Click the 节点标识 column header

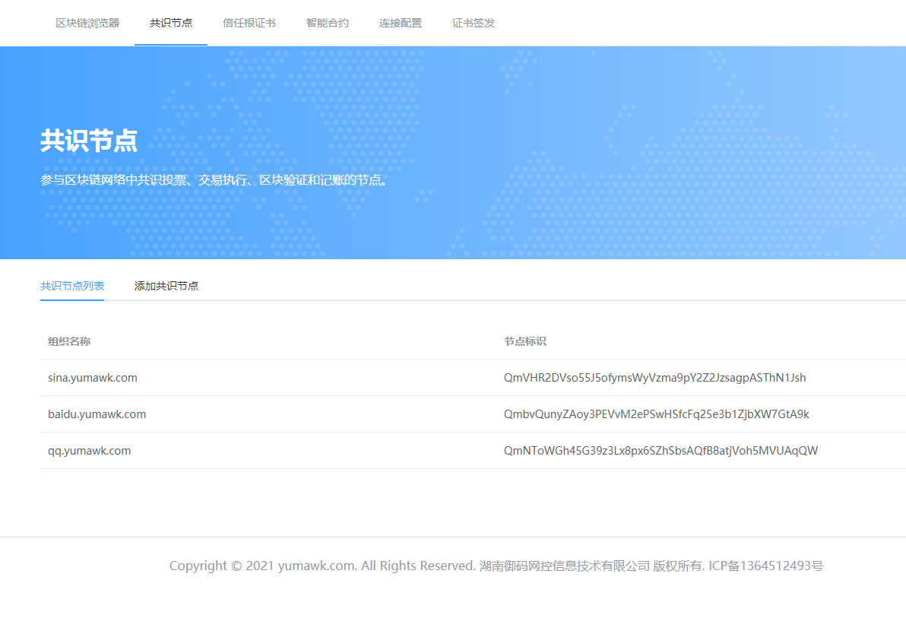click(x=525, y=341)
